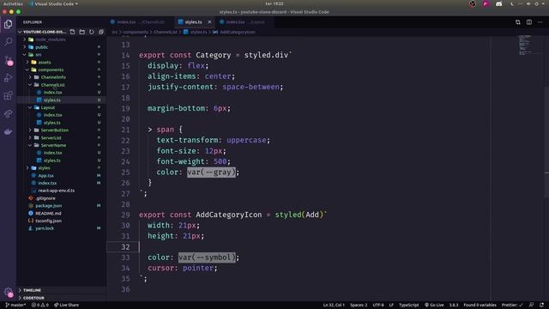Image resolution: width=549 pixels, height=309 pixels.
Task: Change TypeScript language mode in status bar
Action: 408,305
